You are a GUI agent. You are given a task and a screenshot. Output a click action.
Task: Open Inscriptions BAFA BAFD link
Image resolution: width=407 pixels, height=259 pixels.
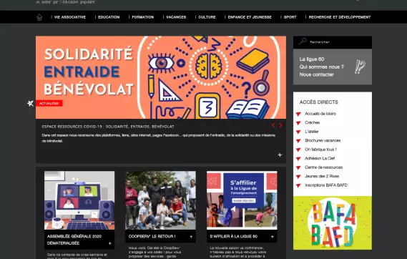(326, 185)
